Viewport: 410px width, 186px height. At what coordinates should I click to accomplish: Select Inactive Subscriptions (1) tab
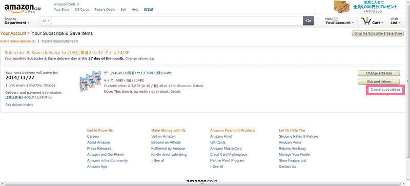(x=59, y=42)
